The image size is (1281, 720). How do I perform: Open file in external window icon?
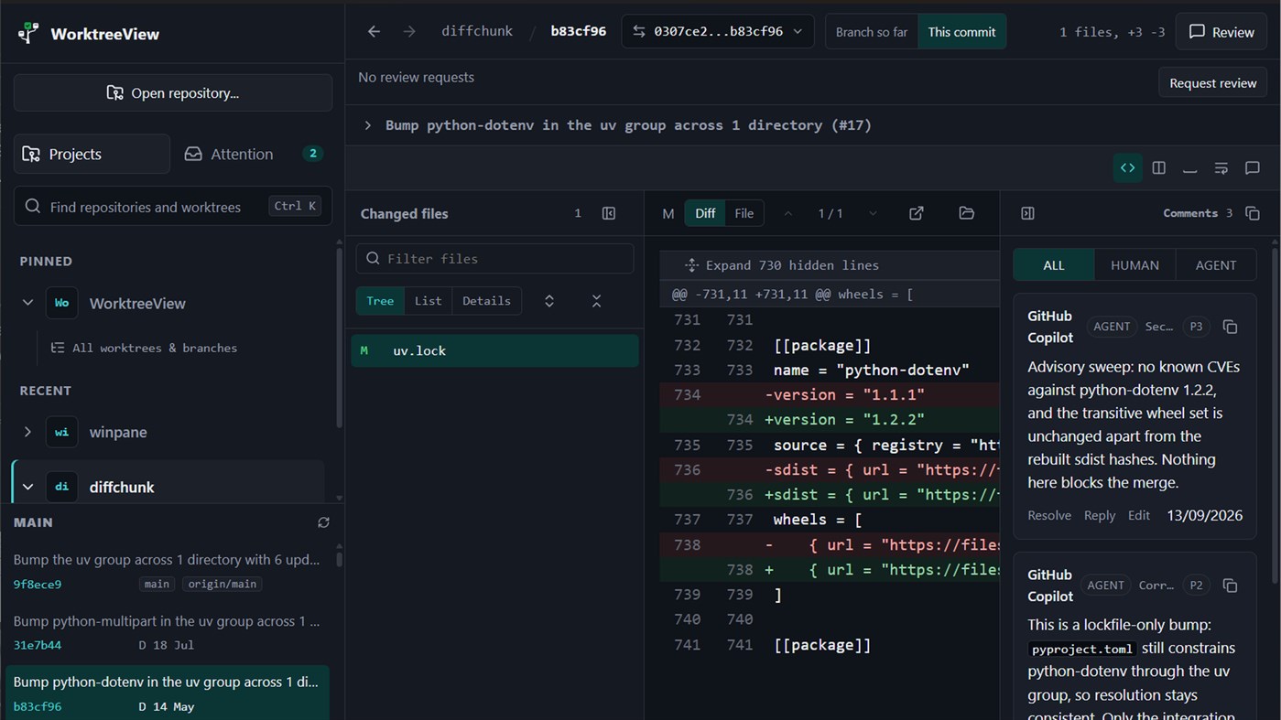[x=916, y=213]
